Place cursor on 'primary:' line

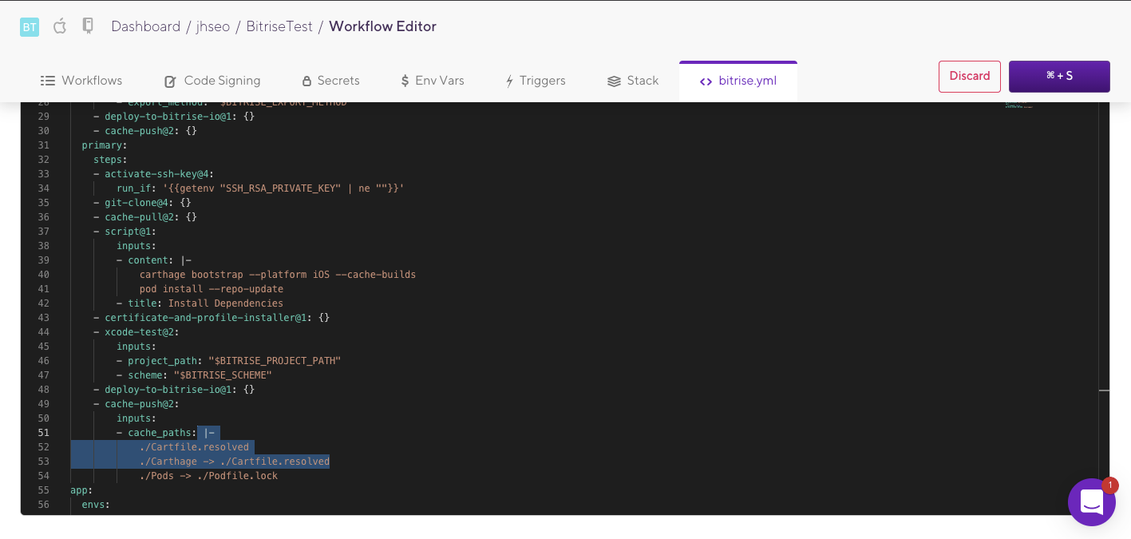tap(105, 145)
